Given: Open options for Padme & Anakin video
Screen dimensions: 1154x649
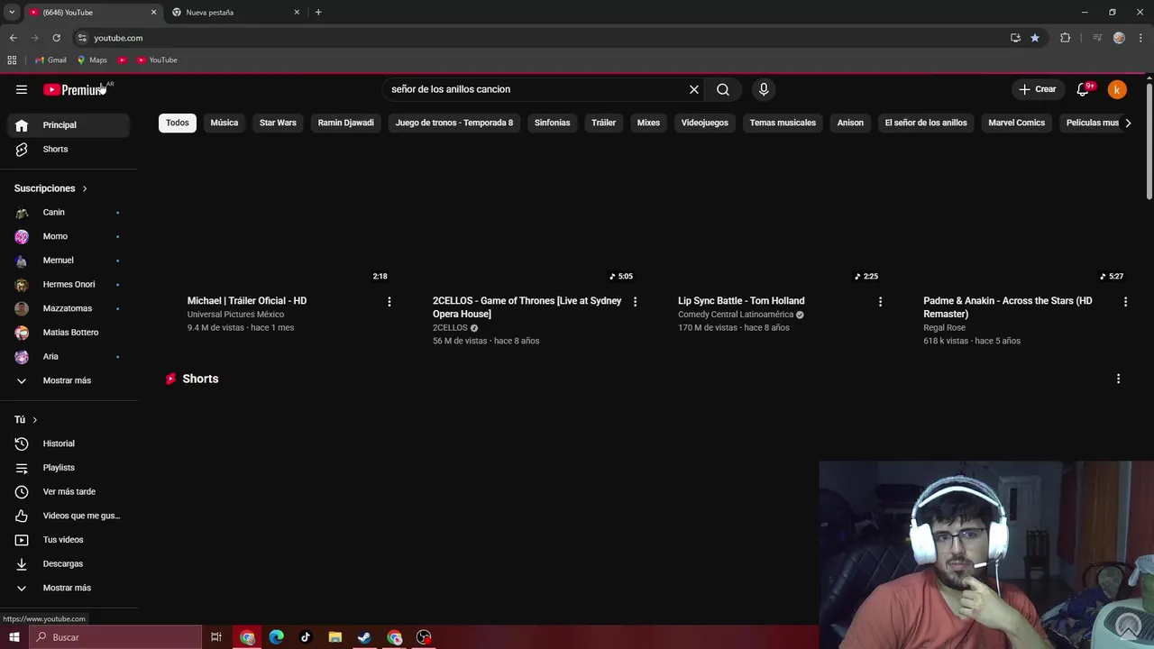Looking at the screenshot, I should pos(1126,302).
